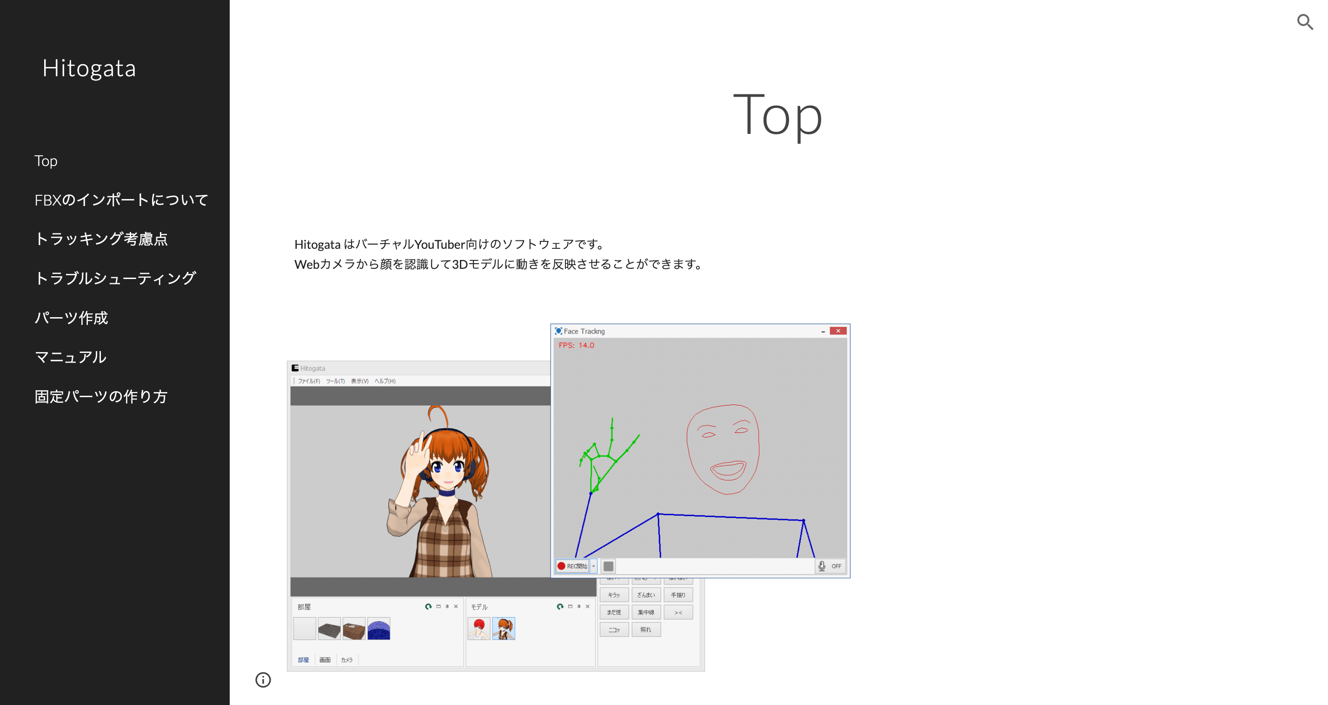Open the ツール(T) menu
Screen dimensions: 1328x705
tap(335, 381)
